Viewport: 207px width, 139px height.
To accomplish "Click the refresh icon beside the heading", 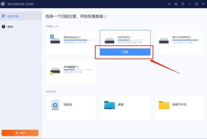I will (106, 17).
